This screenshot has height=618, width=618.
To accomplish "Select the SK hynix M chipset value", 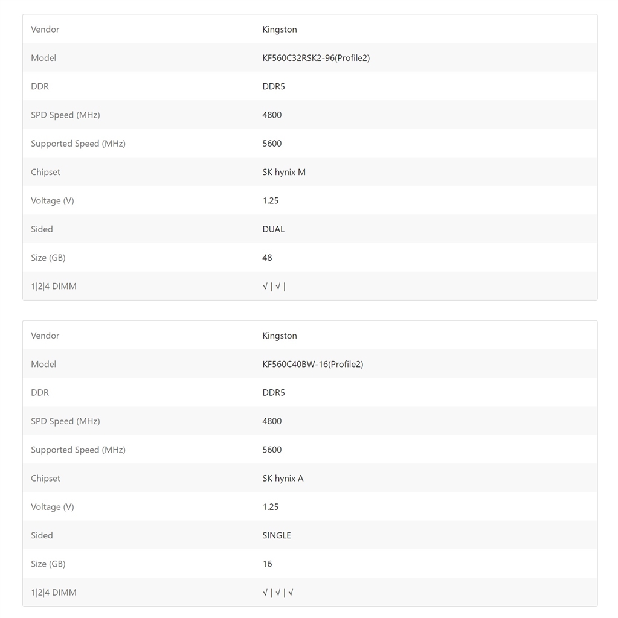I will click(x=284, y=172).
